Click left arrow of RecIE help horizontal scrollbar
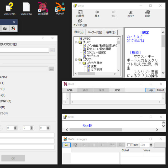The height and width of the screenshot is (168, 168). tap(67, 130)
